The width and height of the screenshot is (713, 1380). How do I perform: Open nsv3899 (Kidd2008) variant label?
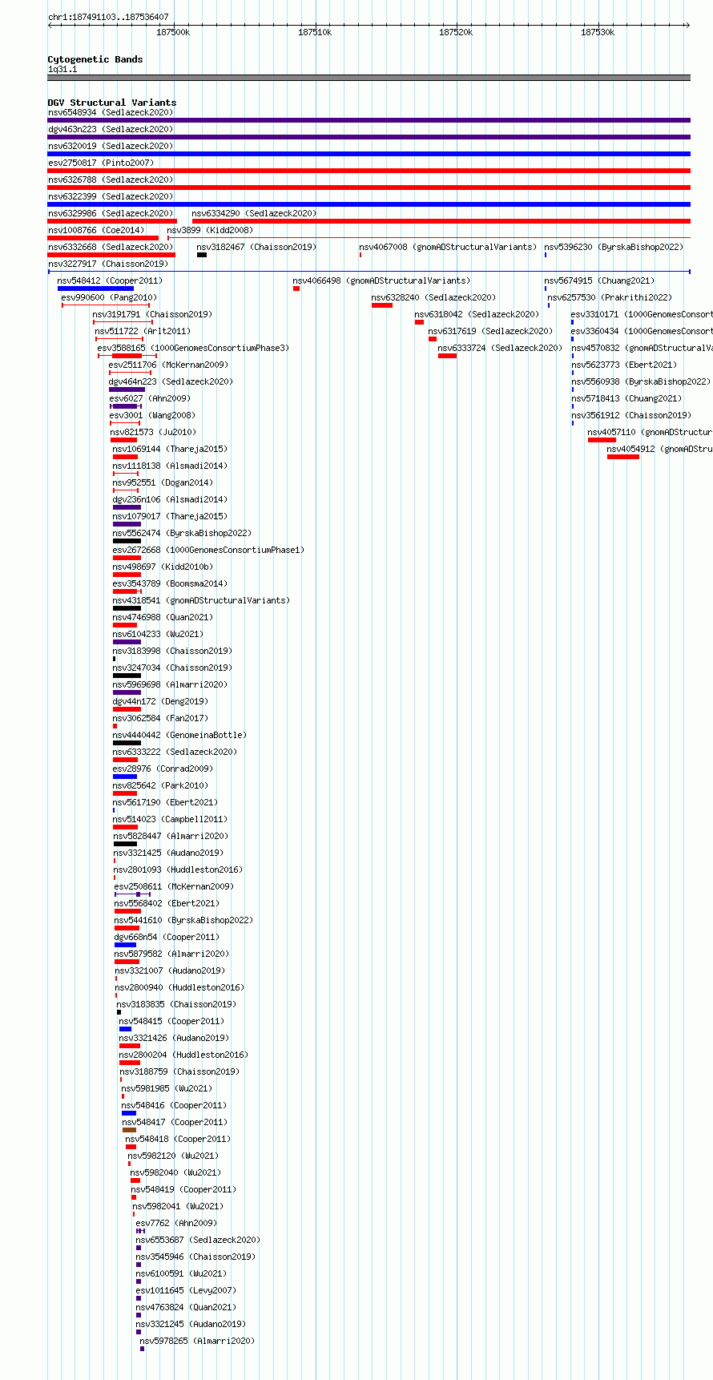[210, 230]
